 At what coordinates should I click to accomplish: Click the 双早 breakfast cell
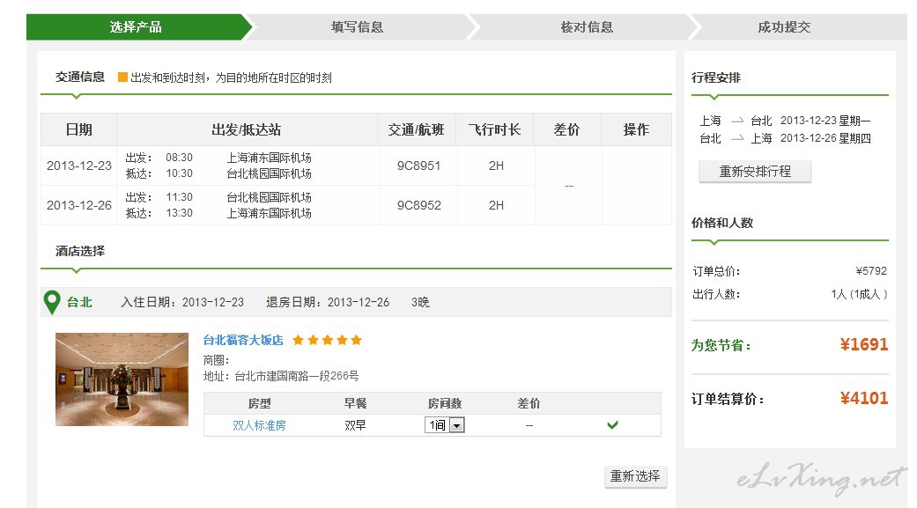tap(355, 425)
